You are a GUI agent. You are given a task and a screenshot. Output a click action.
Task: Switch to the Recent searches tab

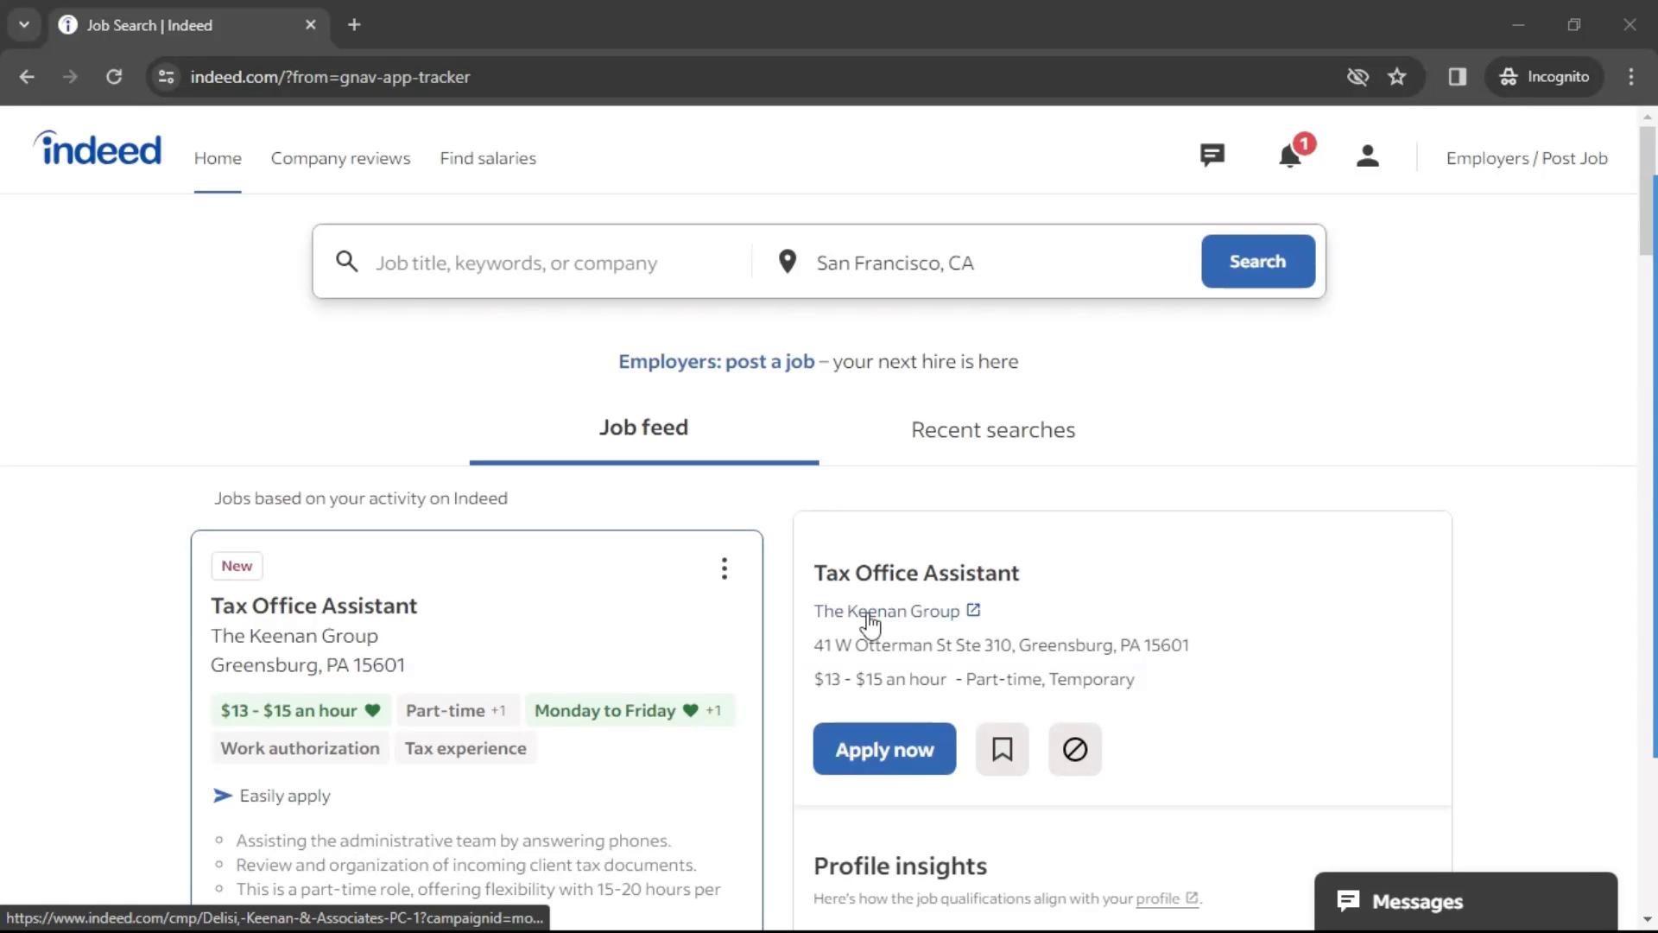coord(993,429)
